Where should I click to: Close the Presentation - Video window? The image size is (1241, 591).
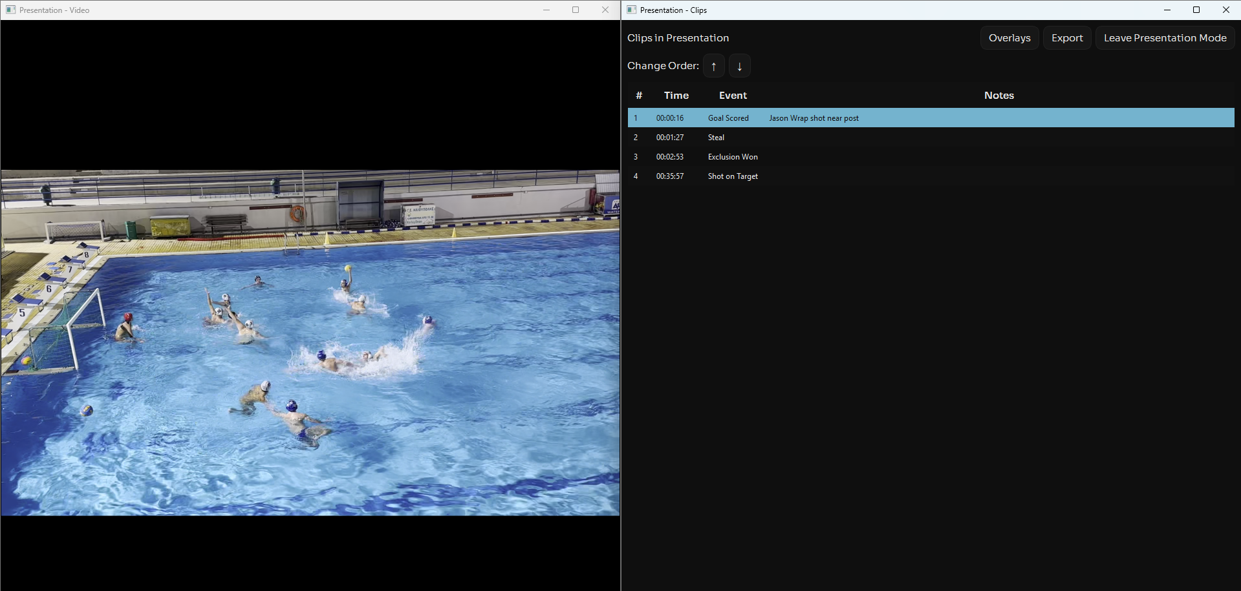tap(605, 10)
